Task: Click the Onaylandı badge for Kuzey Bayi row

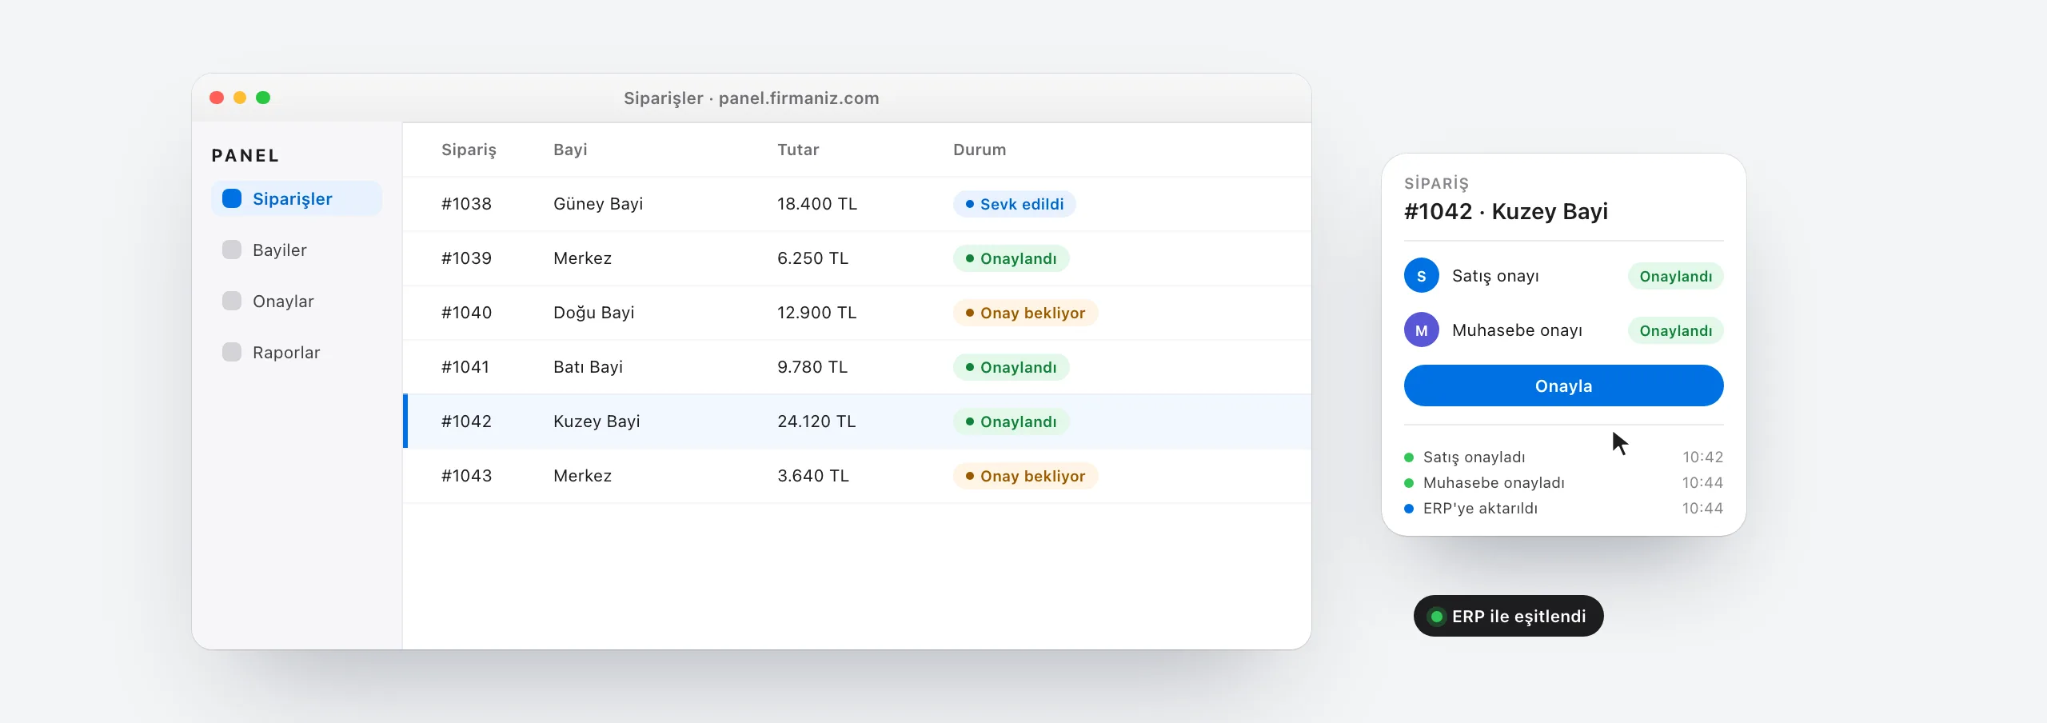Action: point(1012,421)
